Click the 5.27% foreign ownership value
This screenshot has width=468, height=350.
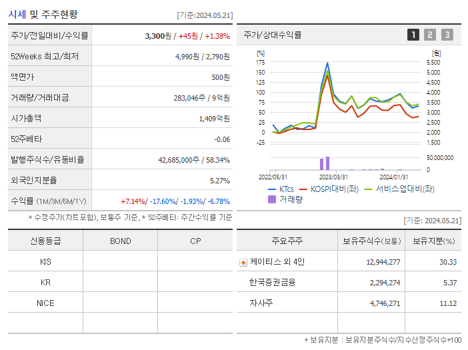(220, 181)
